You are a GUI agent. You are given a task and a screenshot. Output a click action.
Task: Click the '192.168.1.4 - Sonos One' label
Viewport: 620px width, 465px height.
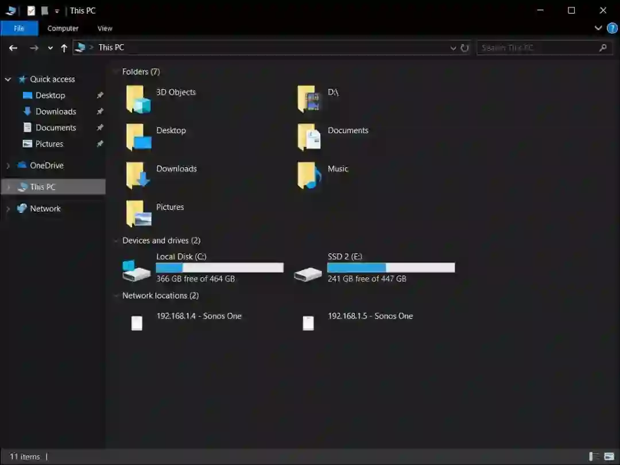pyautogui.click(x=199, y=316)
